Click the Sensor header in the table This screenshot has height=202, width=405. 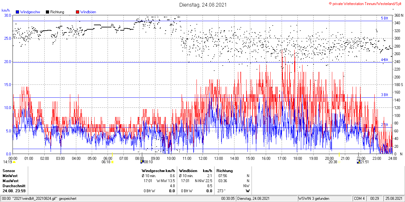[x=9, y=171]
